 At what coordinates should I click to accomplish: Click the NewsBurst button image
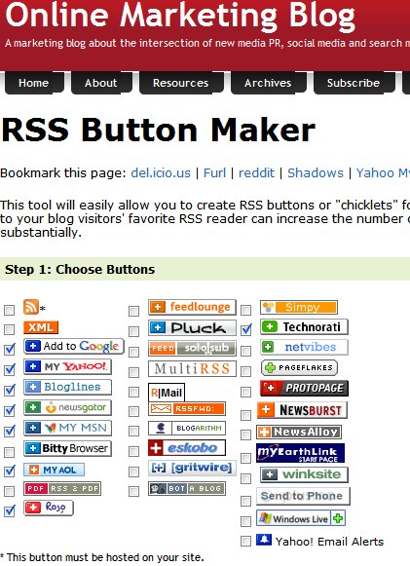pos(302,410)
